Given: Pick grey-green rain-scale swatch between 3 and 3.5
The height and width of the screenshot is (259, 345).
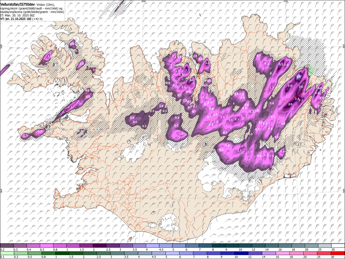Looking at the screenshot, I should coord(117,253).
